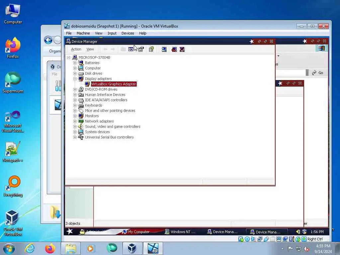Click the Back arrow in Device Manager toolbar
This screenshot has width=340, height=255.
coord(105,49)
